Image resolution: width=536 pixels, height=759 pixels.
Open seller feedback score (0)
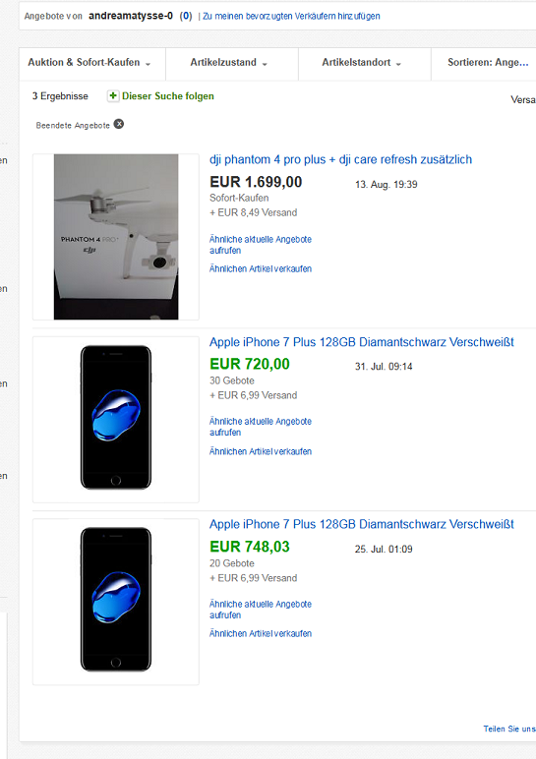[x=186, y=16]
